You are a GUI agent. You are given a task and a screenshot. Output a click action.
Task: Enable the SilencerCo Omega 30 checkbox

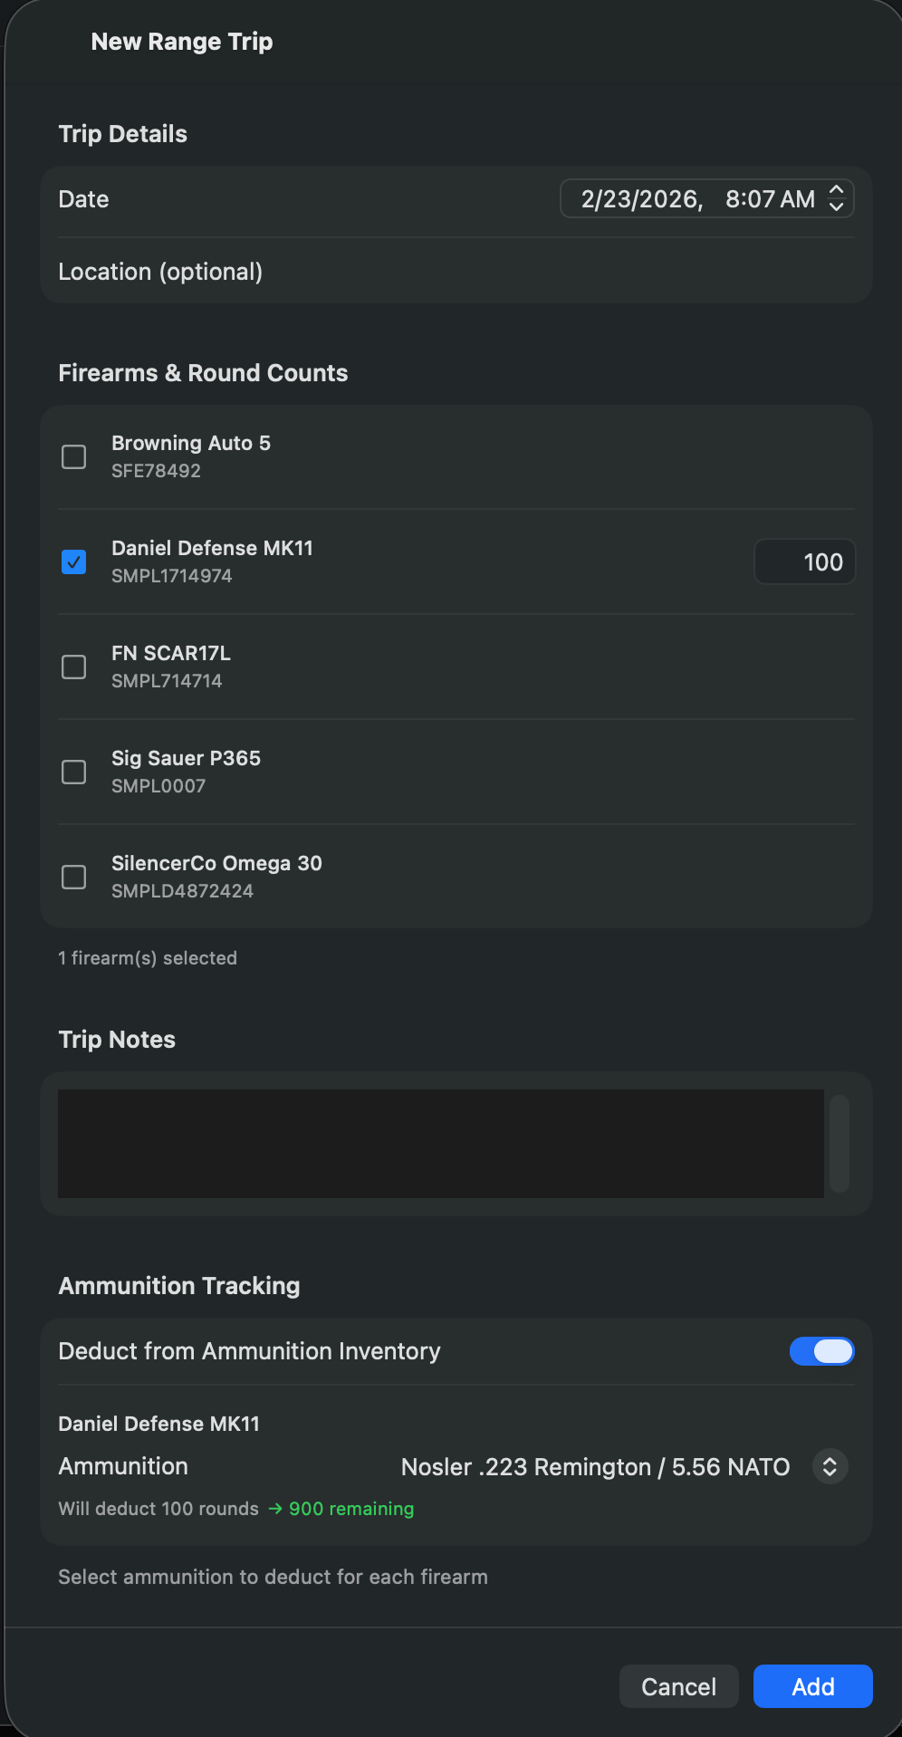point(74,877)
